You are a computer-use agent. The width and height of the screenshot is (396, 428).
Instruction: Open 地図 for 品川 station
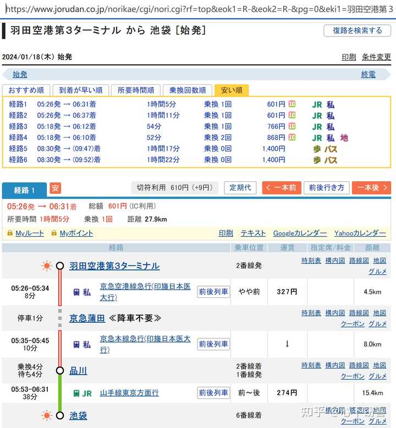point(380,366)
